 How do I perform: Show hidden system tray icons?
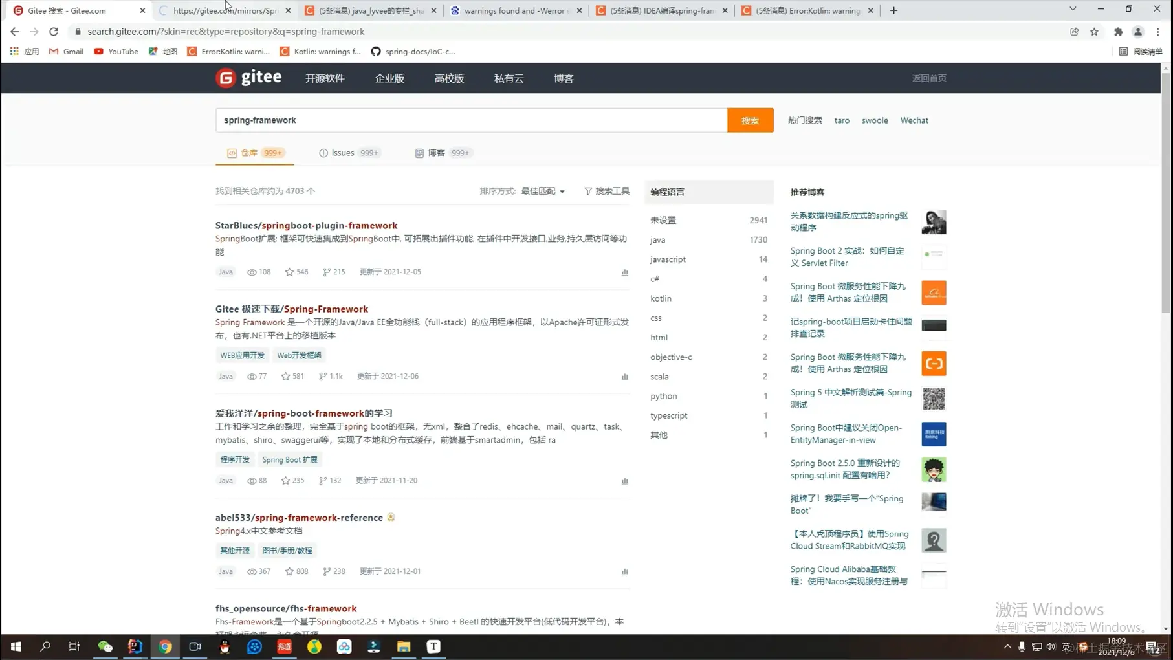click(x=1007, y=646)
